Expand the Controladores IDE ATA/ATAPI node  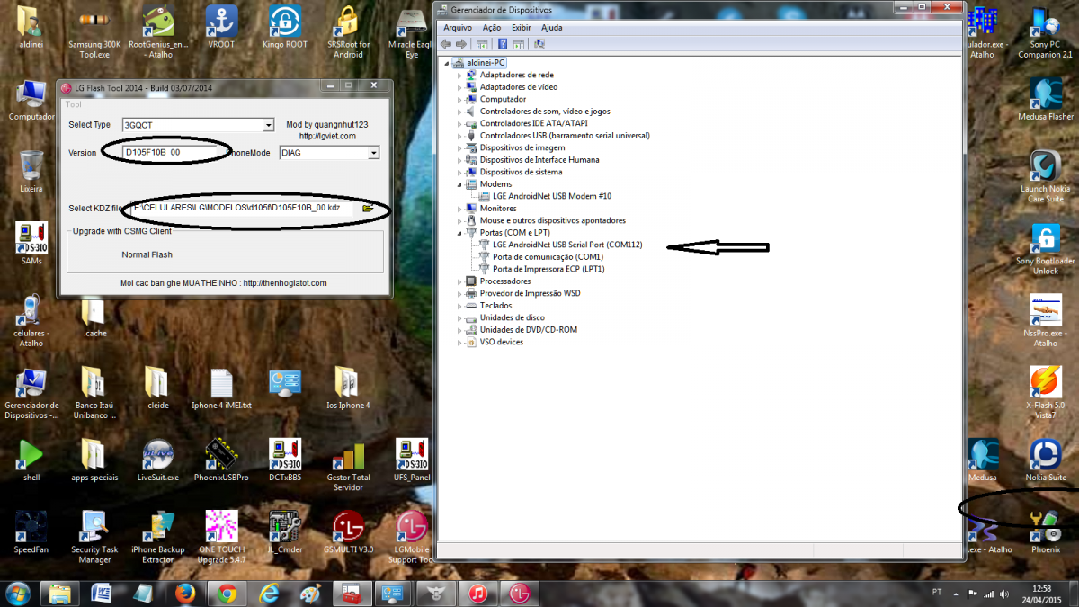459,123
